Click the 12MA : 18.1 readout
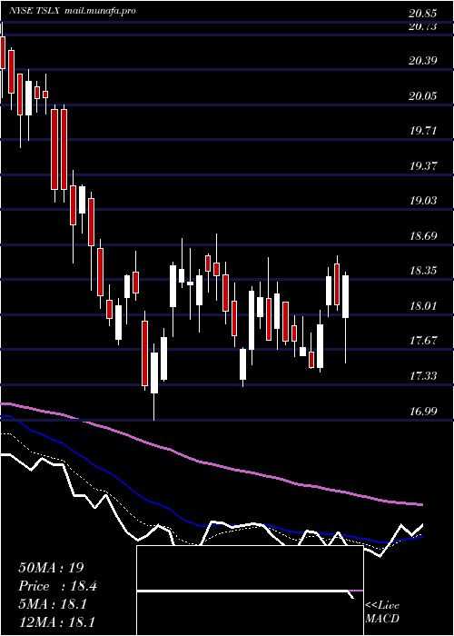 (x=57, y=622)
